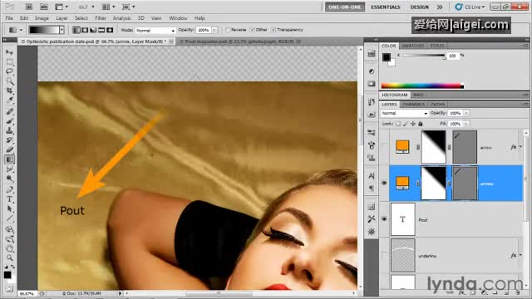Open the CS Live menu button
Image resolution: width=532 pixels, height=299 pixels.
[470, 7]
